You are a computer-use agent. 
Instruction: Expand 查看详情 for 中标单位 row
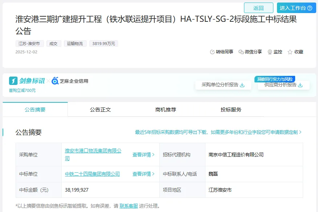143,174
